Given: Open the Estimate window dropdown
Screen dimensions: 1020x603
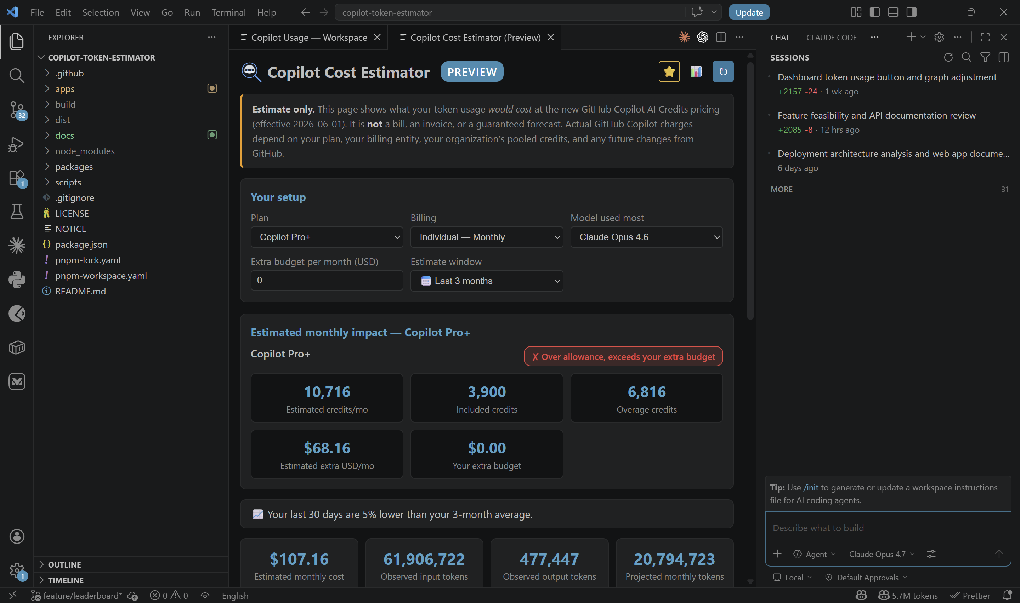Looking at the screenshot, I should (x=487, y=281).
